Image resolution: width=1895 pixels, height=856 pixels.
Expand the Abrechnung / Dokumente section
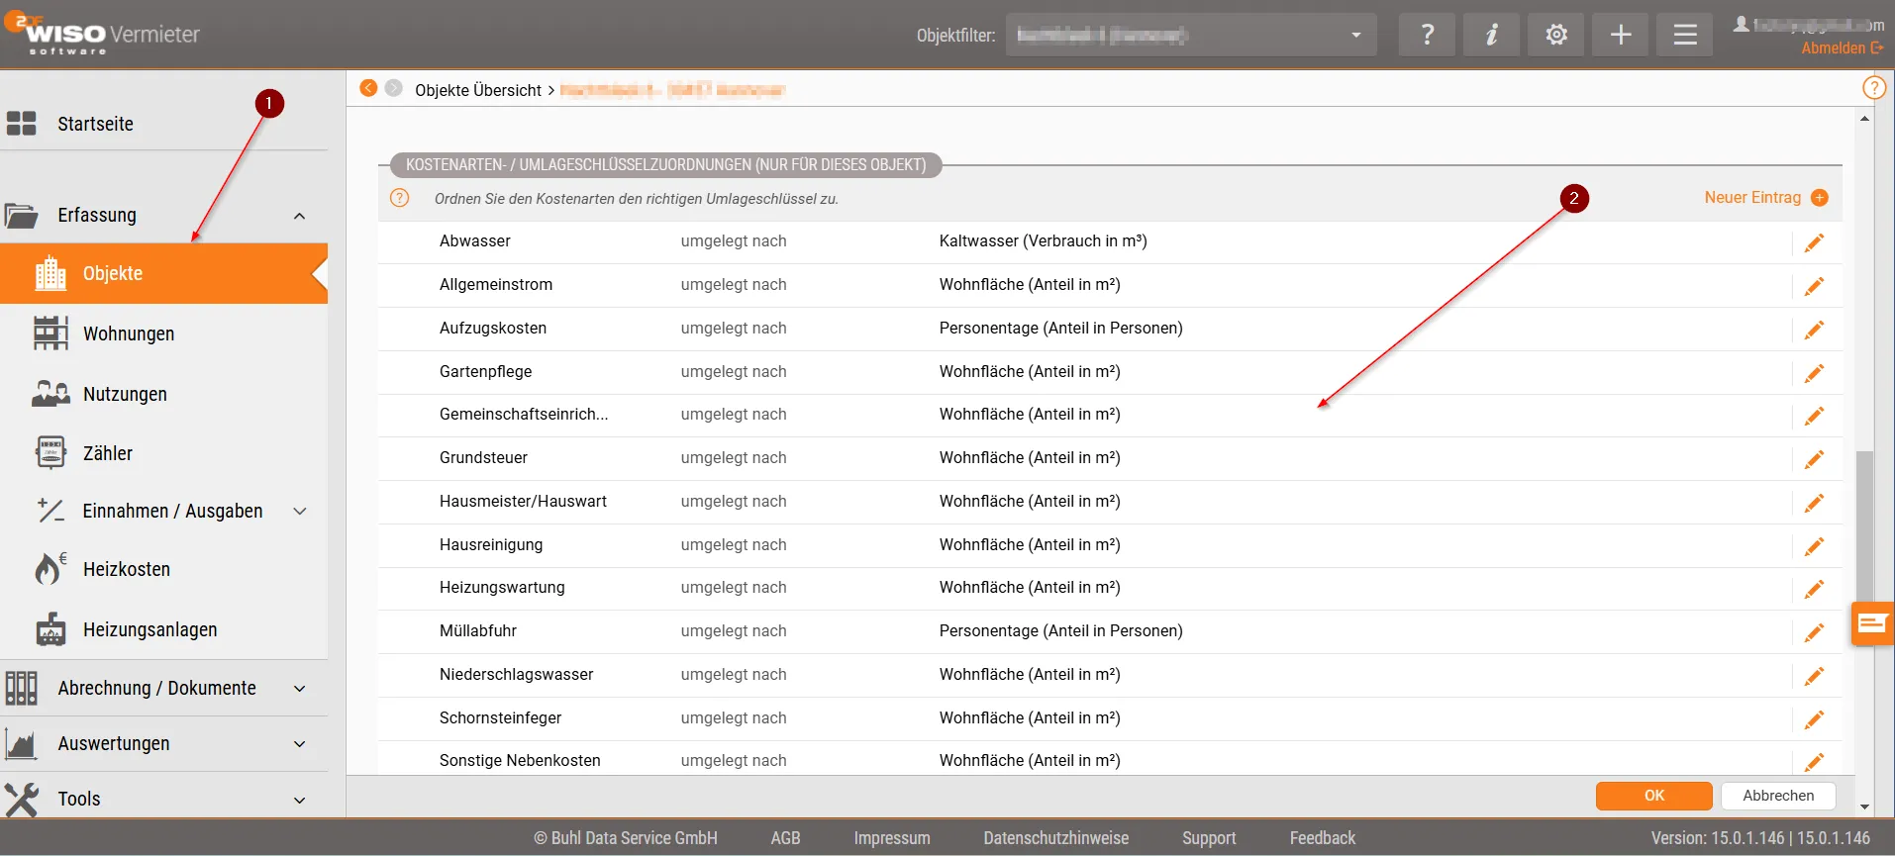(x=300, y=689)
